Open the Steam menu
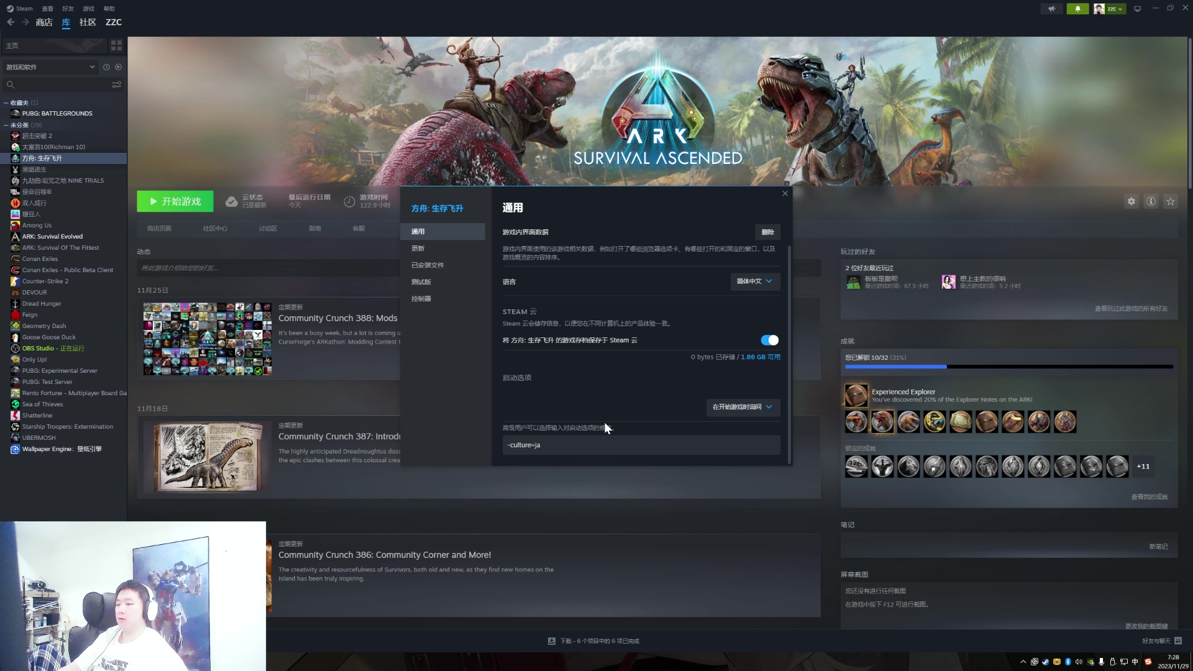 coord(20,9)
